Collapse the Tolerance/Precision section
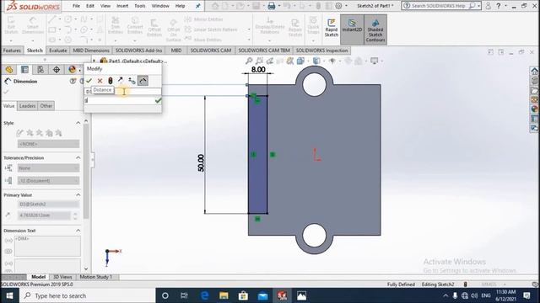The image size is (540, 303). pos(78,157)
